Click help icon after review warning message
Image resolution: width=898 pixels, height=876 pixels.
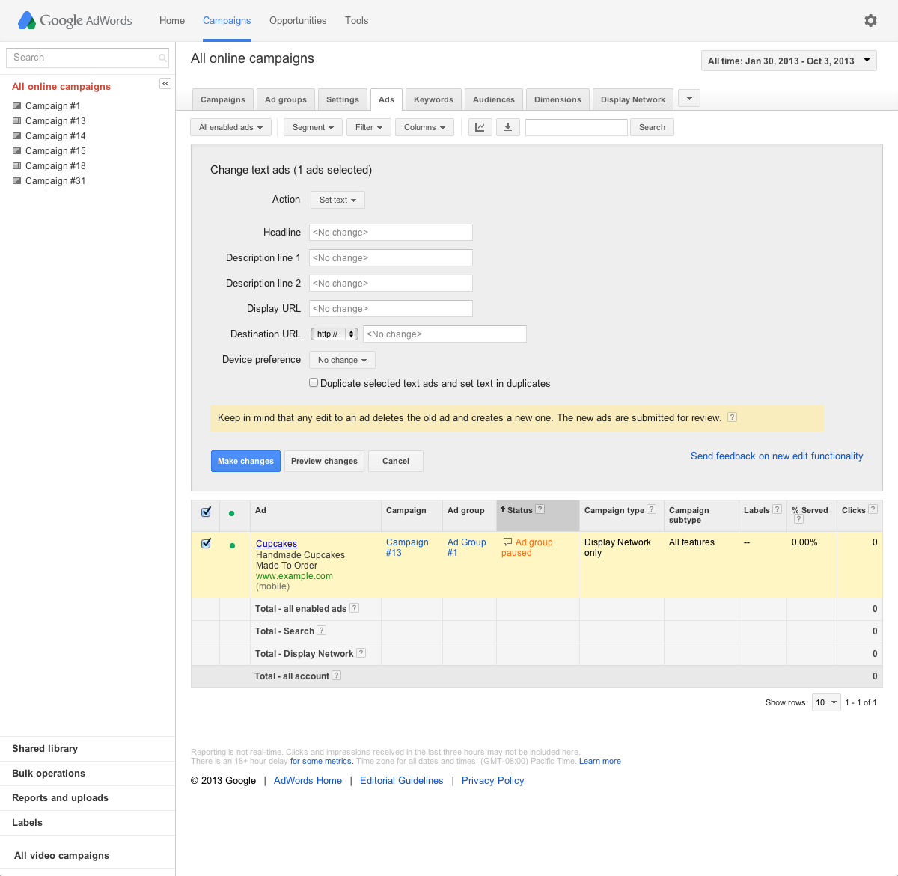click(x=733, y=417)
